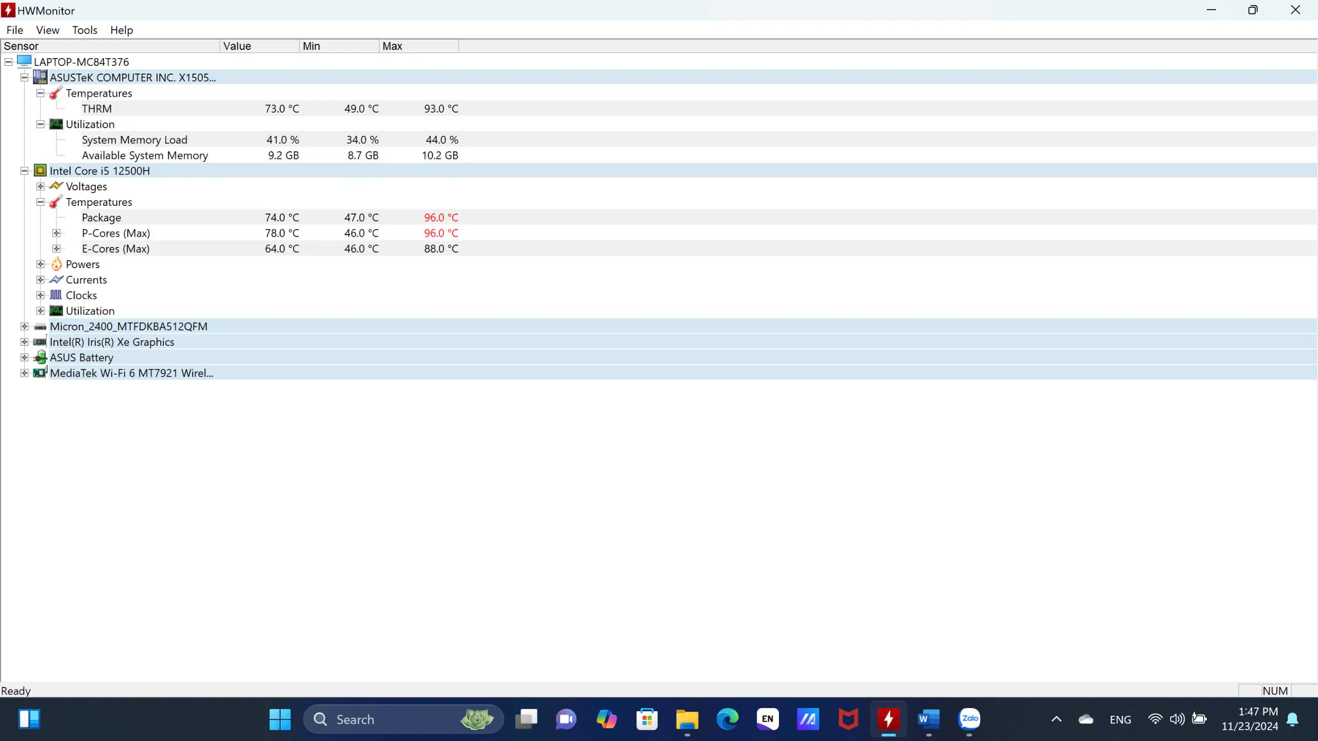Expand the ASUS Battery node
The image size is (1318, 741).
pyautogui.click(x=24, y=358)
